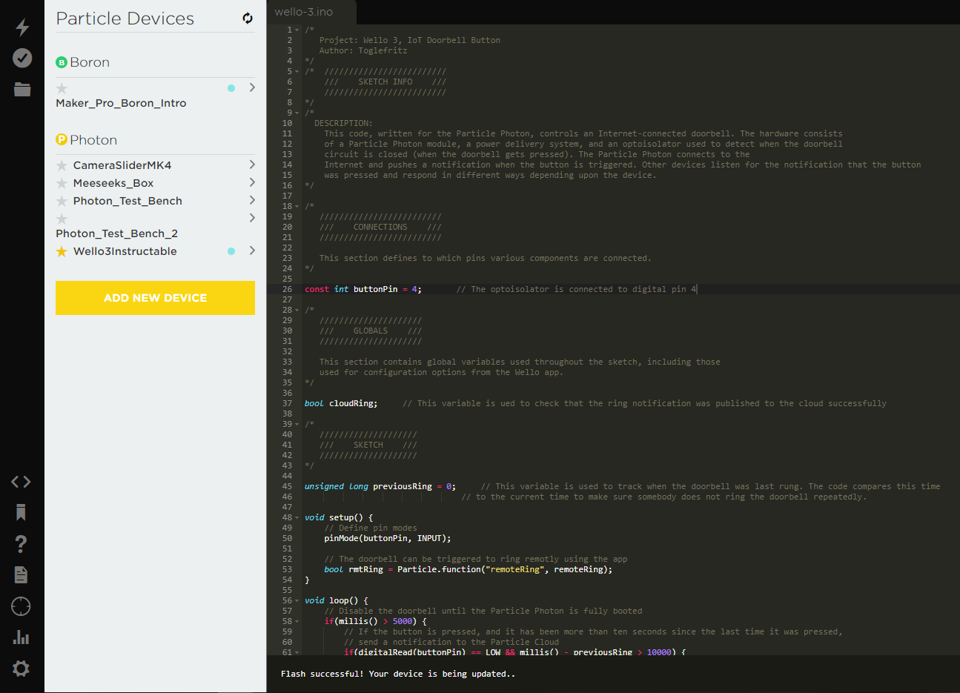Switch to the wello-3.ino tab
The width and height of the screenshot is (960, 693).
(x=305, y=12)
